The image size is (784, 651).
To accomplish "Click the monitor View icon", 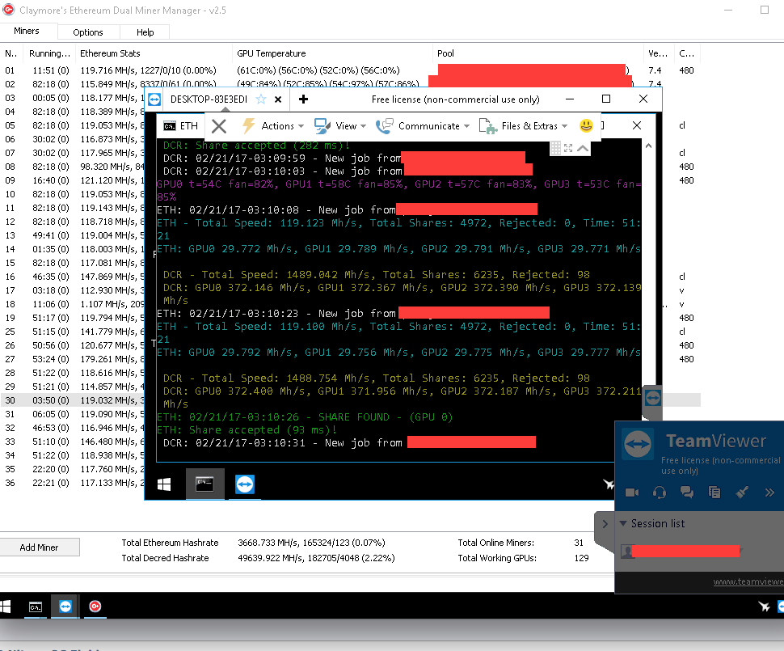I will tap(322, 126).
